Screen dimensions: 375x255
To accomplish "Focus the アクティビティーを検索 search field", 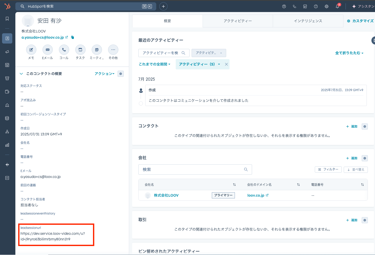I will pyautogui.click(x=164, y=53).
